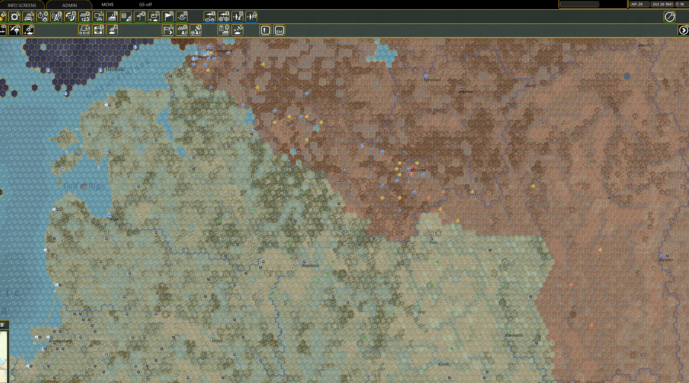The height and width of the screenshot is (383, 689).
Task: Toggle the GS-off setting
Action: (x=146, y=5)
